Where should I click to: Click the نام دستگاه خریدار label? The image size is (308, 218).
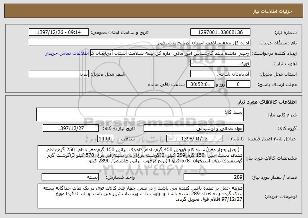(278, 43)
